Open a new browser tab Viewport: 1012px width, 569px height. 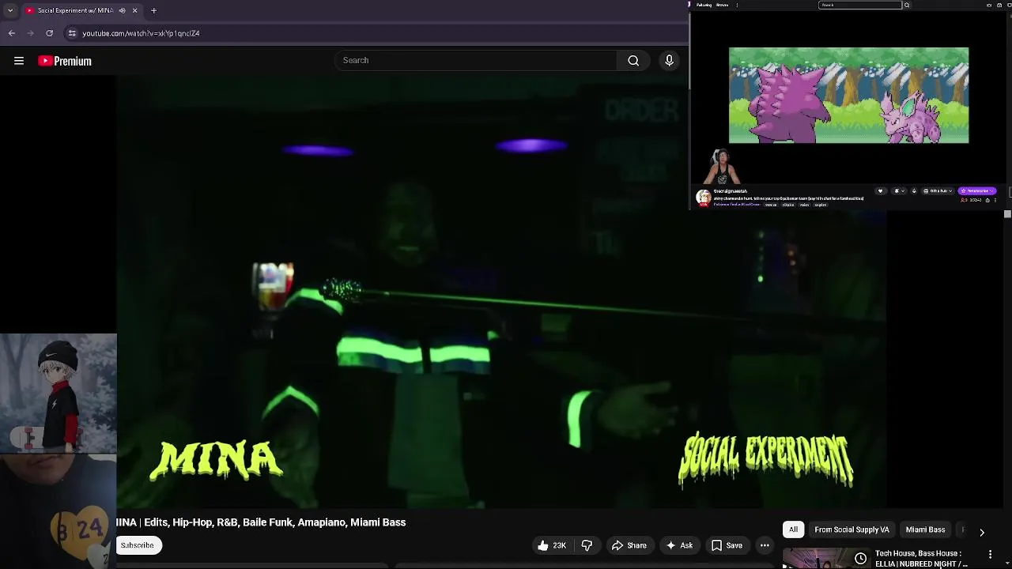[153, 10]
